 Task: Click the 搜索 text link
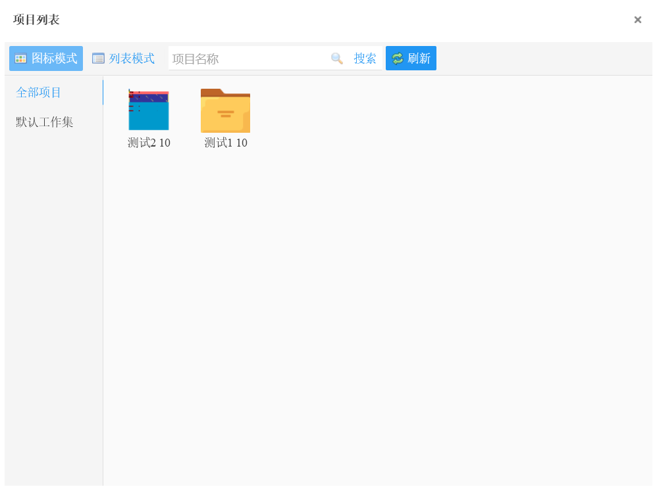[365, 58]
